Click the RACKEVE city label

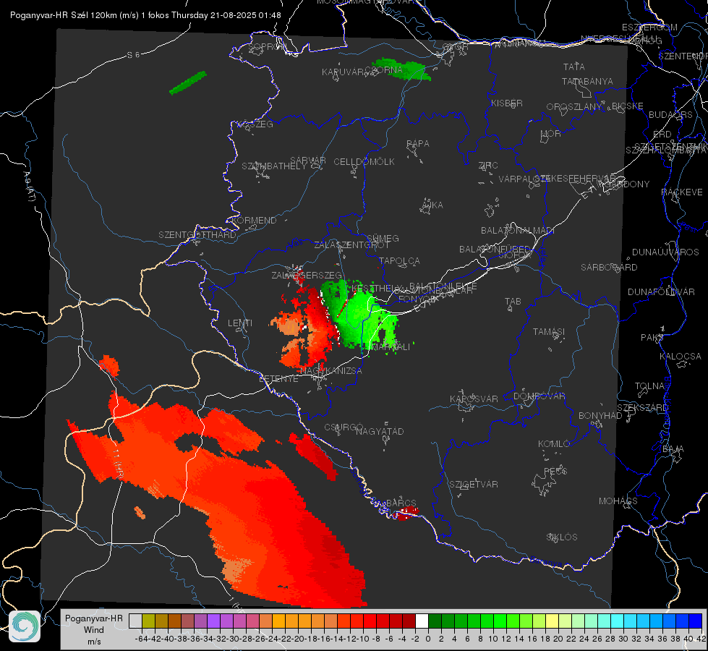pos(682,192)
